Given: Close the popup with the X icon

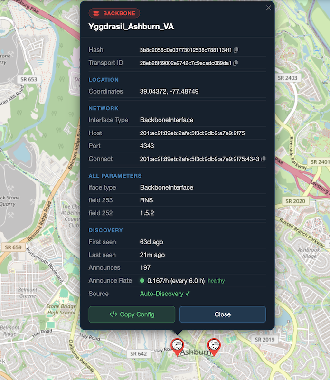Looking at the screenshot, I should (268, 8).
